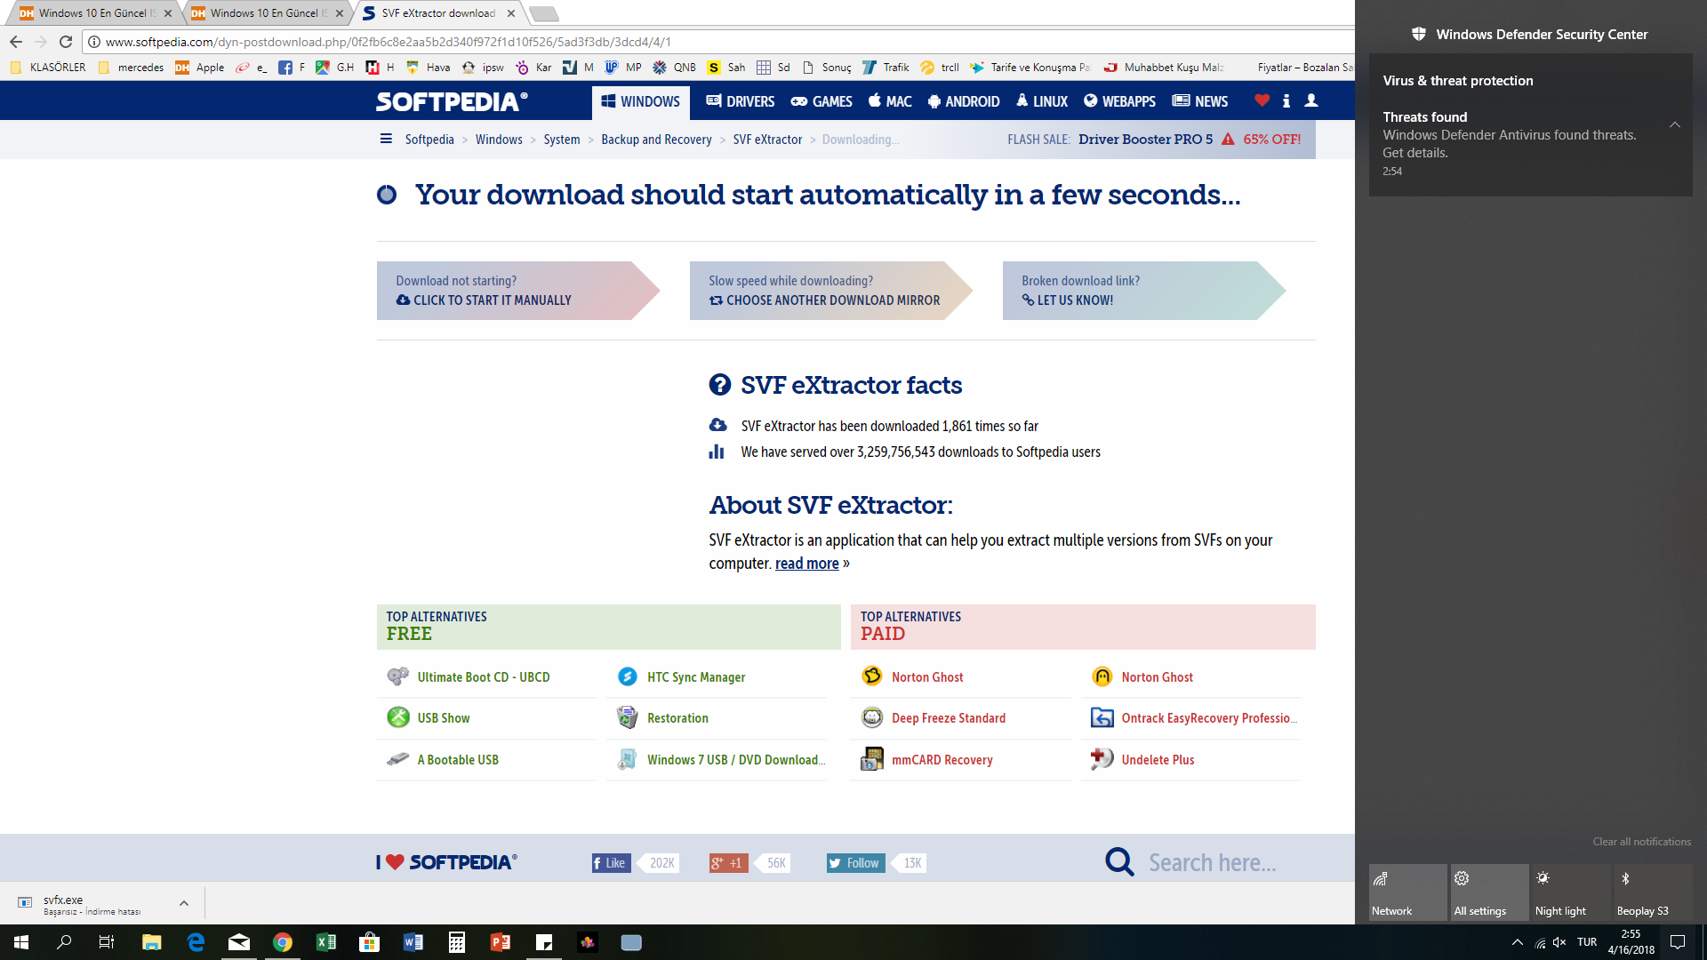Toggle Beoplay S3 Bluetooth tile
Screen dimensions: 1707x960
1654,892
